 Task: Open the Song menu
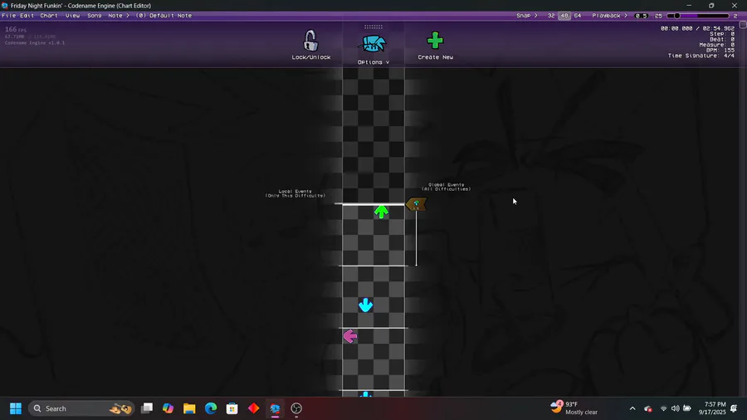click(95, 16)
